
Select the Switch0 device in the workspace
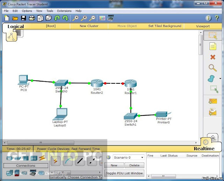(61, 83)
